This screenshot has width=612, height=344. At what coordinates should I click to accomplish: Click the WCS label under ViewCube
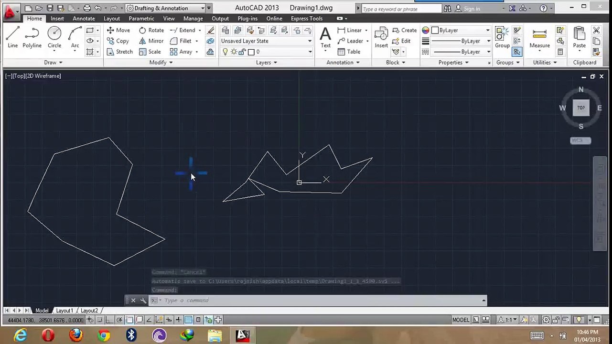pyautogui.click(x=580, y=140)
